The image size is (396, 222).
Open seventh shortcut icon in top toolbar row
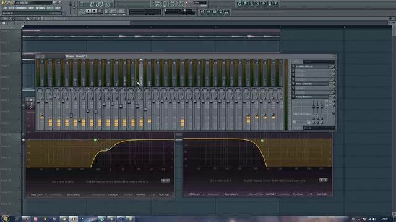[x=275, y=4]
